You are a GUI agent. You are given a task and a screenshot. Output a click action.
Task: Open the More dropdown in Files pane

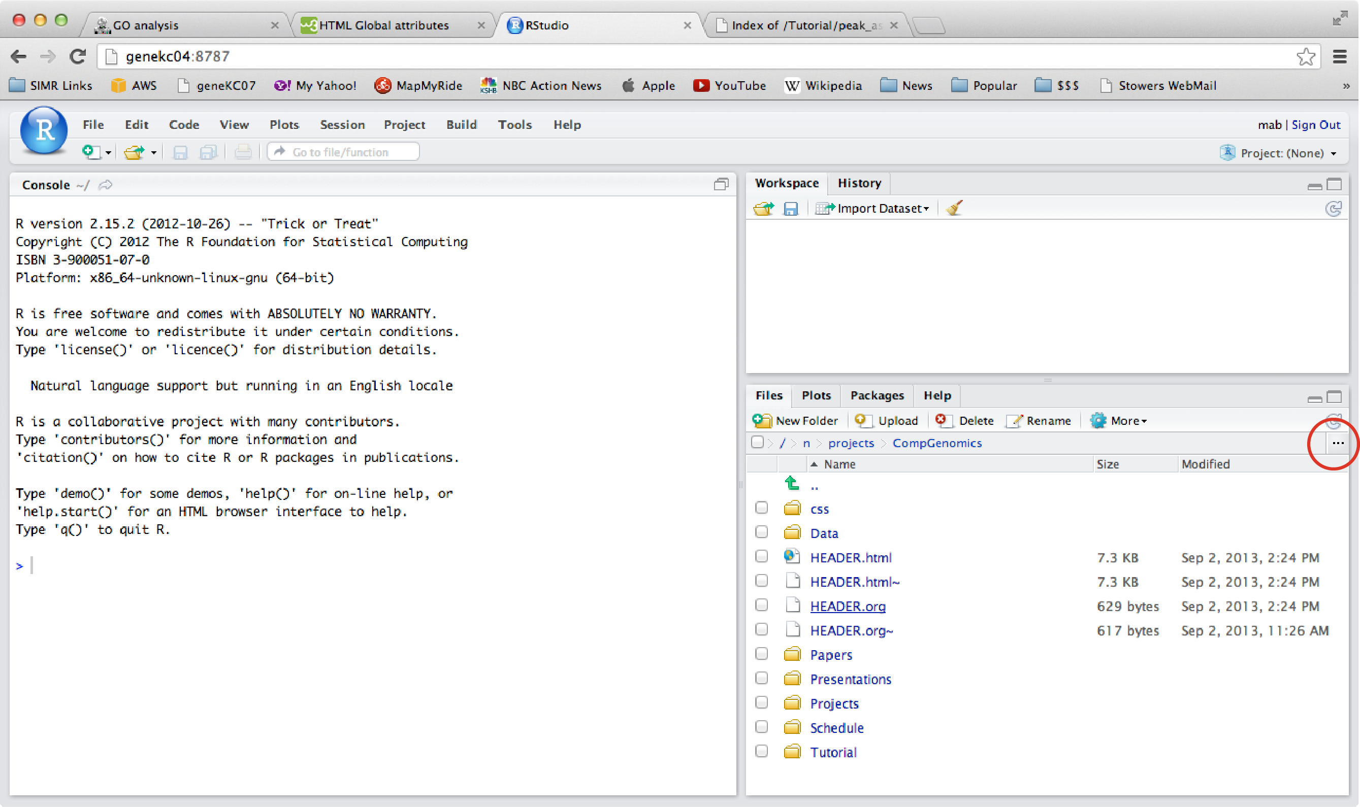(1118, 420)
